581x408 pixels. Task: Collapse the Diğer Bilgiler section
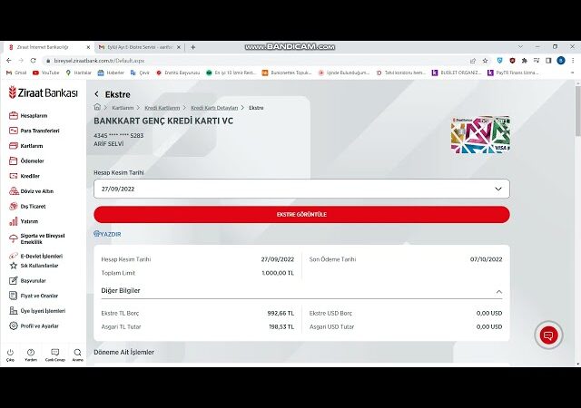tap(497, 291)
